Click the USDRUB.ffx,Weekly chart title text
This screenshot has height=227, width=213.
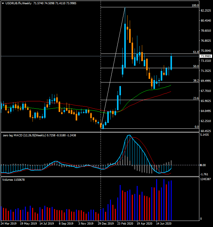point(19,3)
